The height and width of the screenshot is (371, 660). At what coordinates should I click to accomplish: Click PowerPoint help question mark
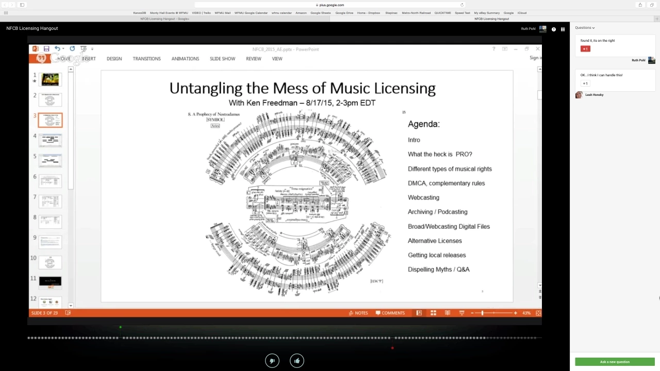[x=493, y=49]
